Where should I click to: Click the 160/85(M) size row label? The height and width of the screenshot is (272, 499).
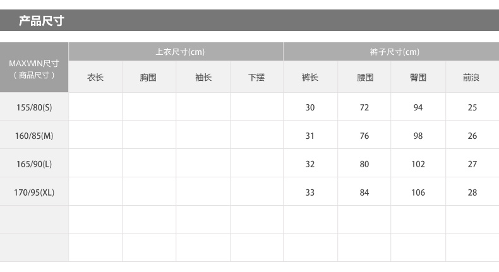(34, 135)
